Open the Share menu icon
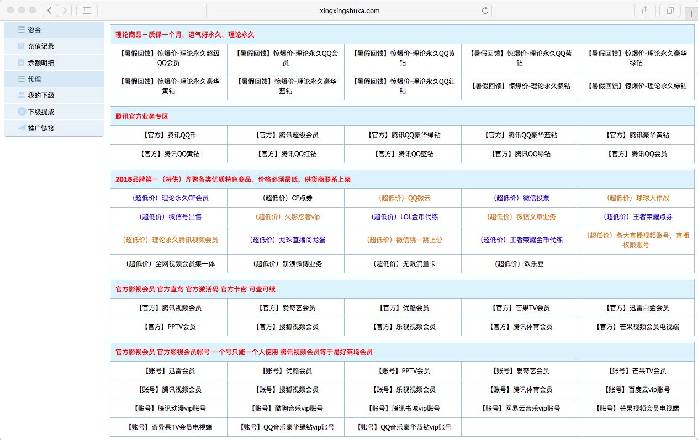The image size is (698, 440). tap(645, 10)
